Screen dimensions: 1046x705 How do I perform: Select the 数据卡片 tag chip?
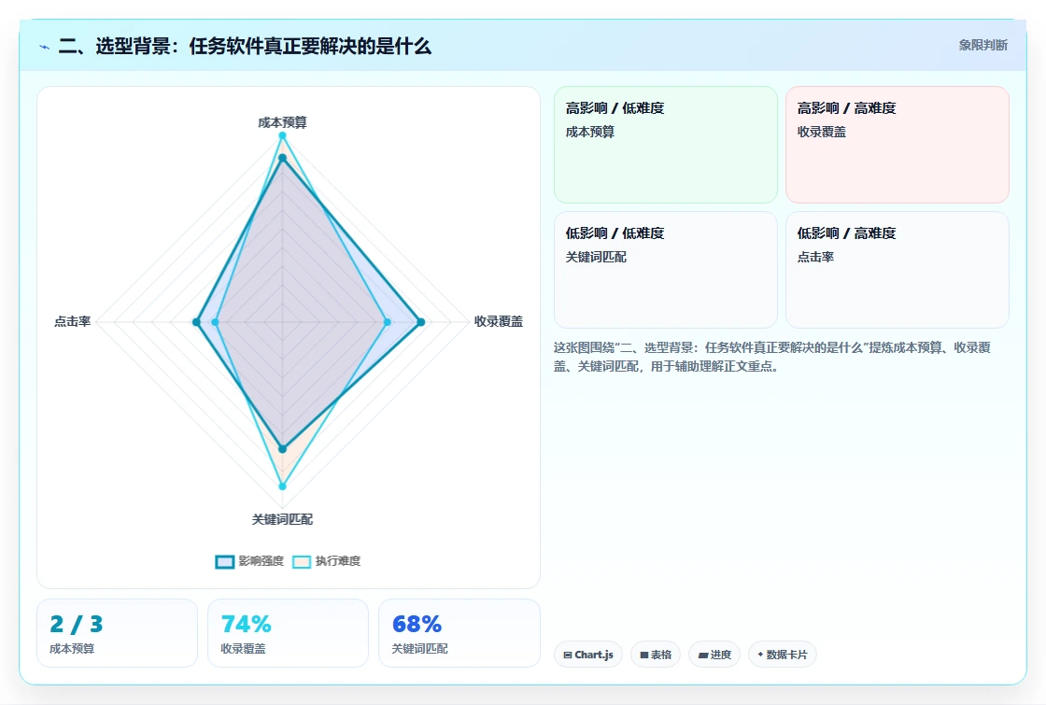pos(782,655)
